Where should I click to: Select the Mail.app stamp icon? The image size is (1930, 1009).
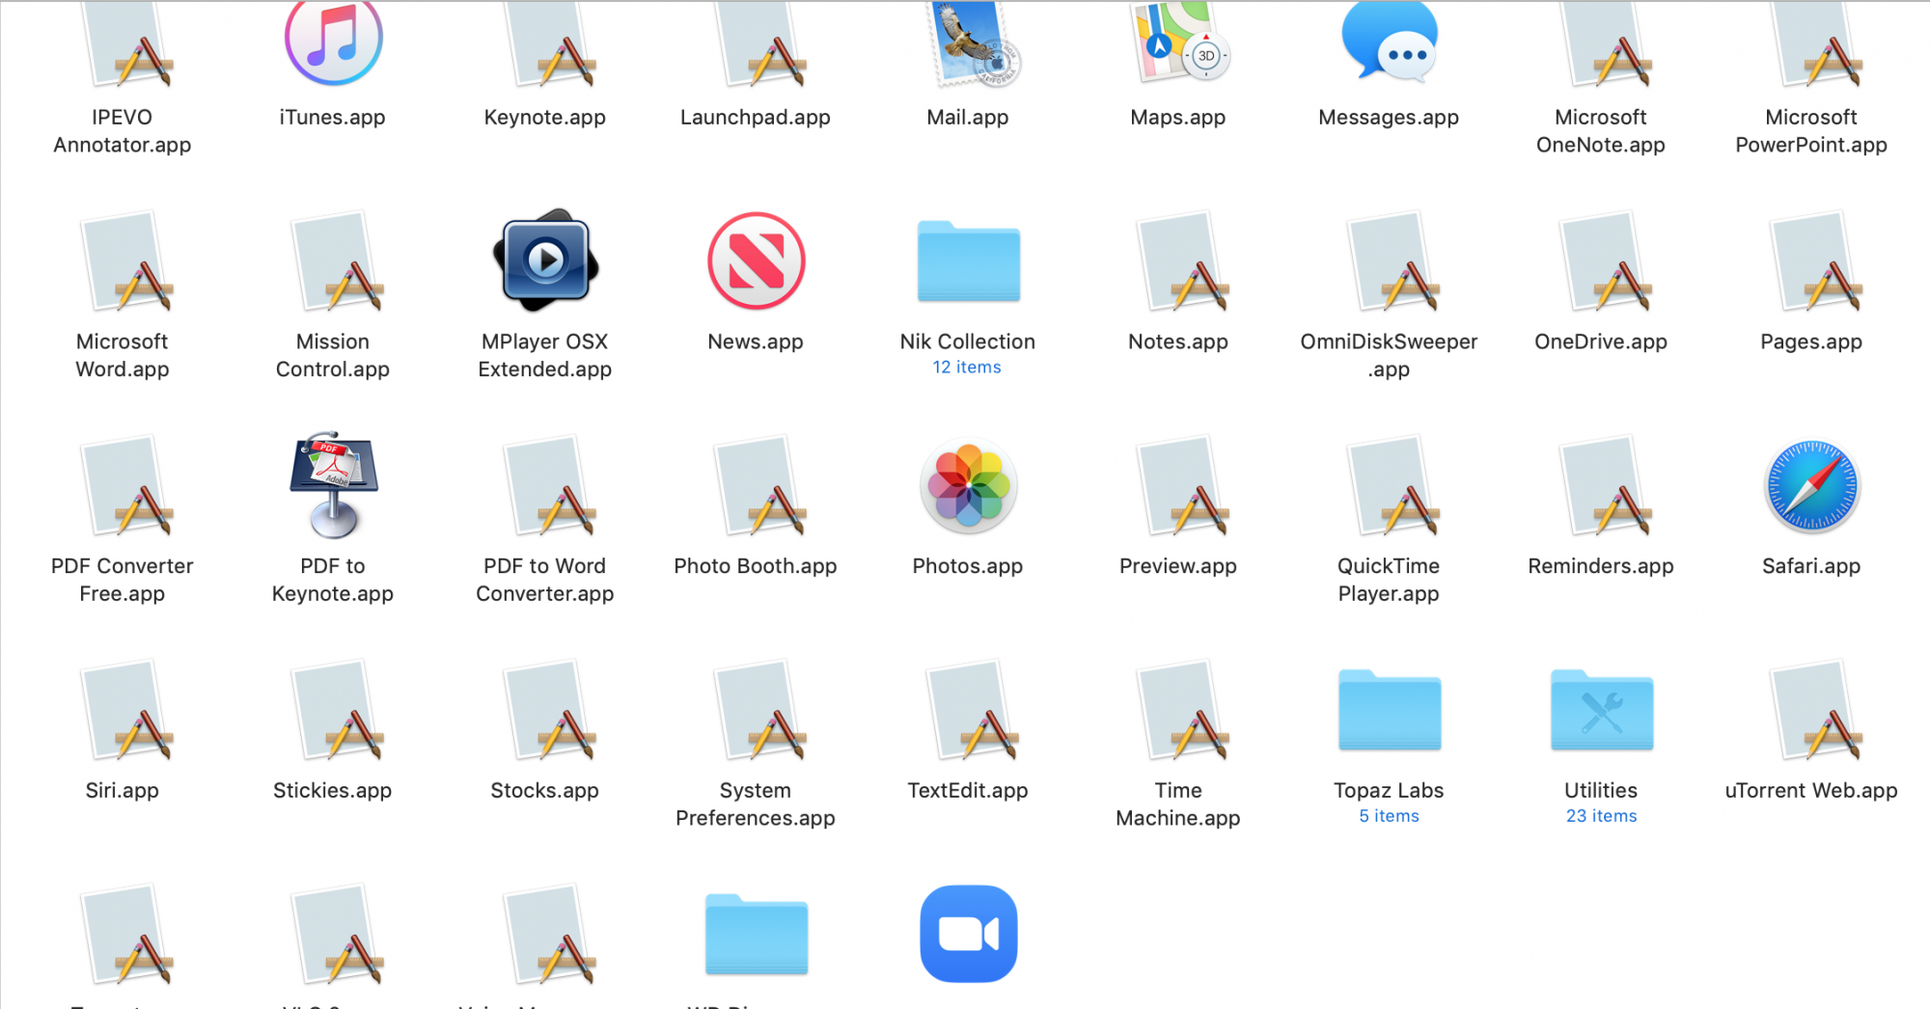973,42
